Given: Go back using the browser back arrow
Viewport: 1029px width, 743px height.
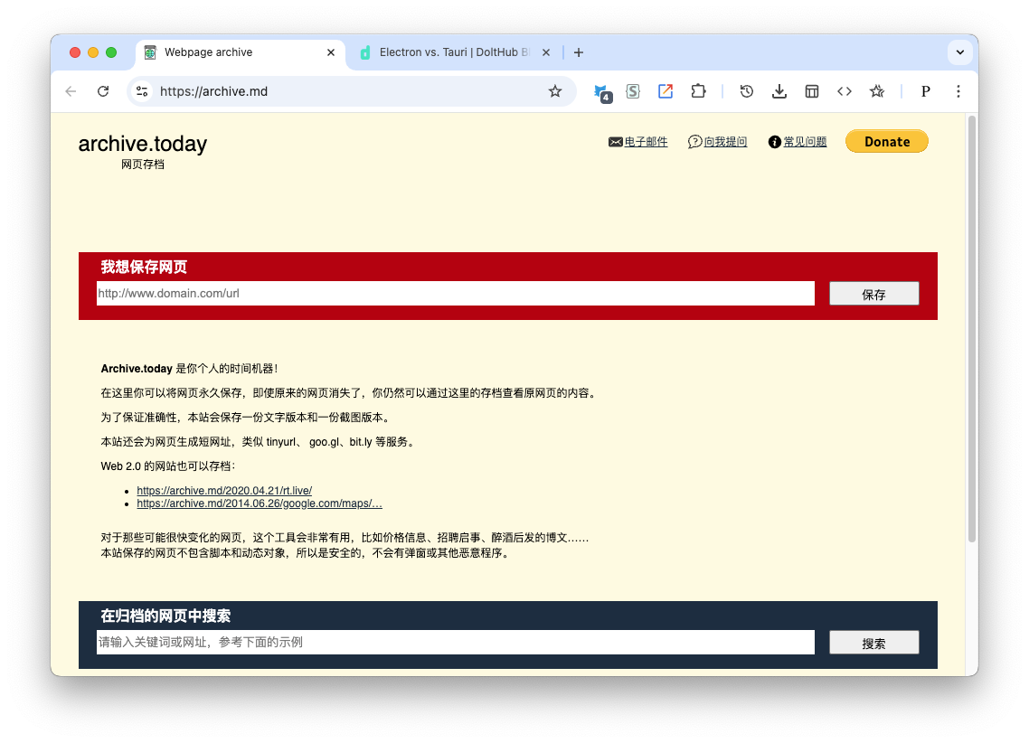Looking at the screenshot, I should point(71,91).
